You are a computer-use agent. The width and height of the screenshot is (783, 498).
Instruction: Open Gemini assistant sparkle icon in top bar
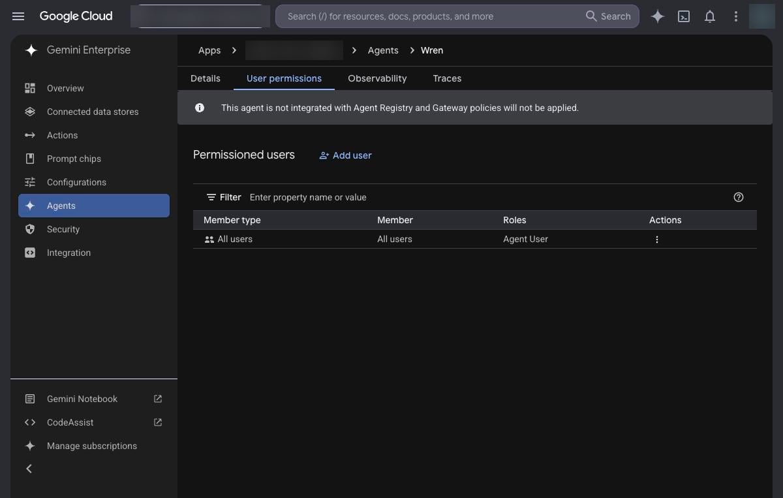tap(658, 16)
